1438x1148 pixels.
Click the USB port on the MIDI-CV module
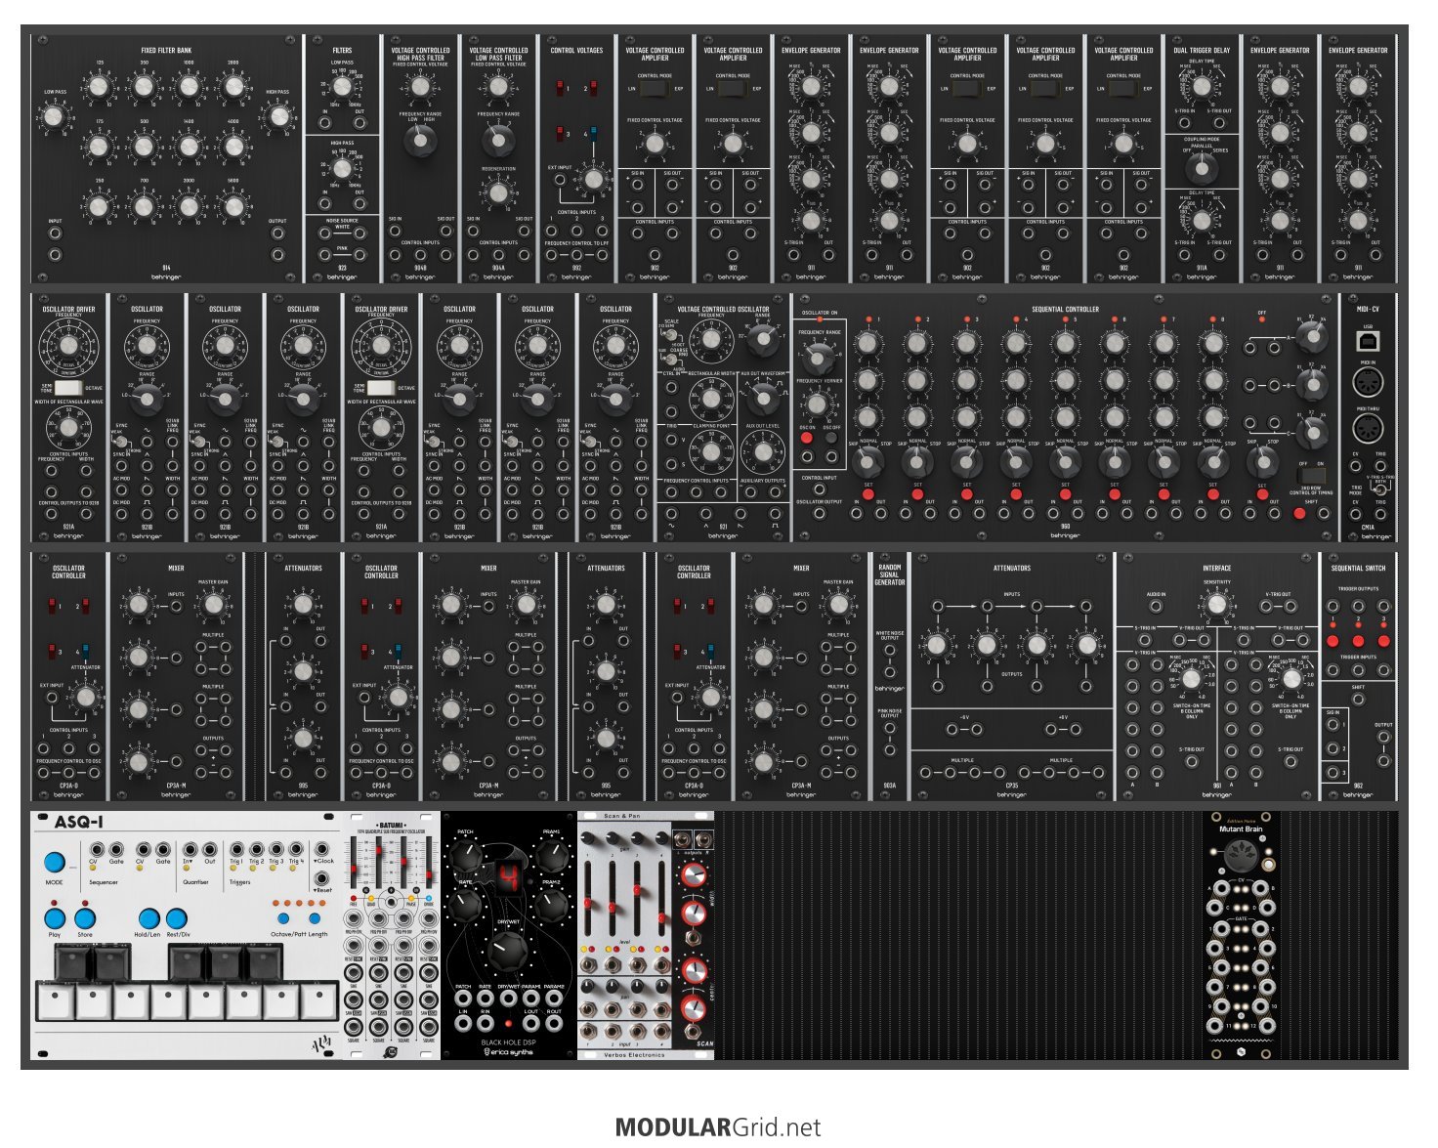coord(1368,341)
